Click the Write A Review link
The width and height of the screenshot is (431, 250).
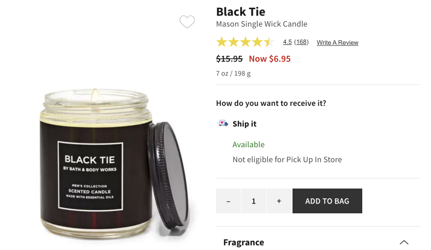pos(337,43)
